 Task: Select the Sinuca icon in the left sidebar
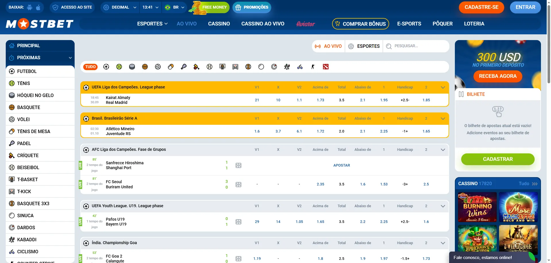pyautogui.click(x=12, y=215)
